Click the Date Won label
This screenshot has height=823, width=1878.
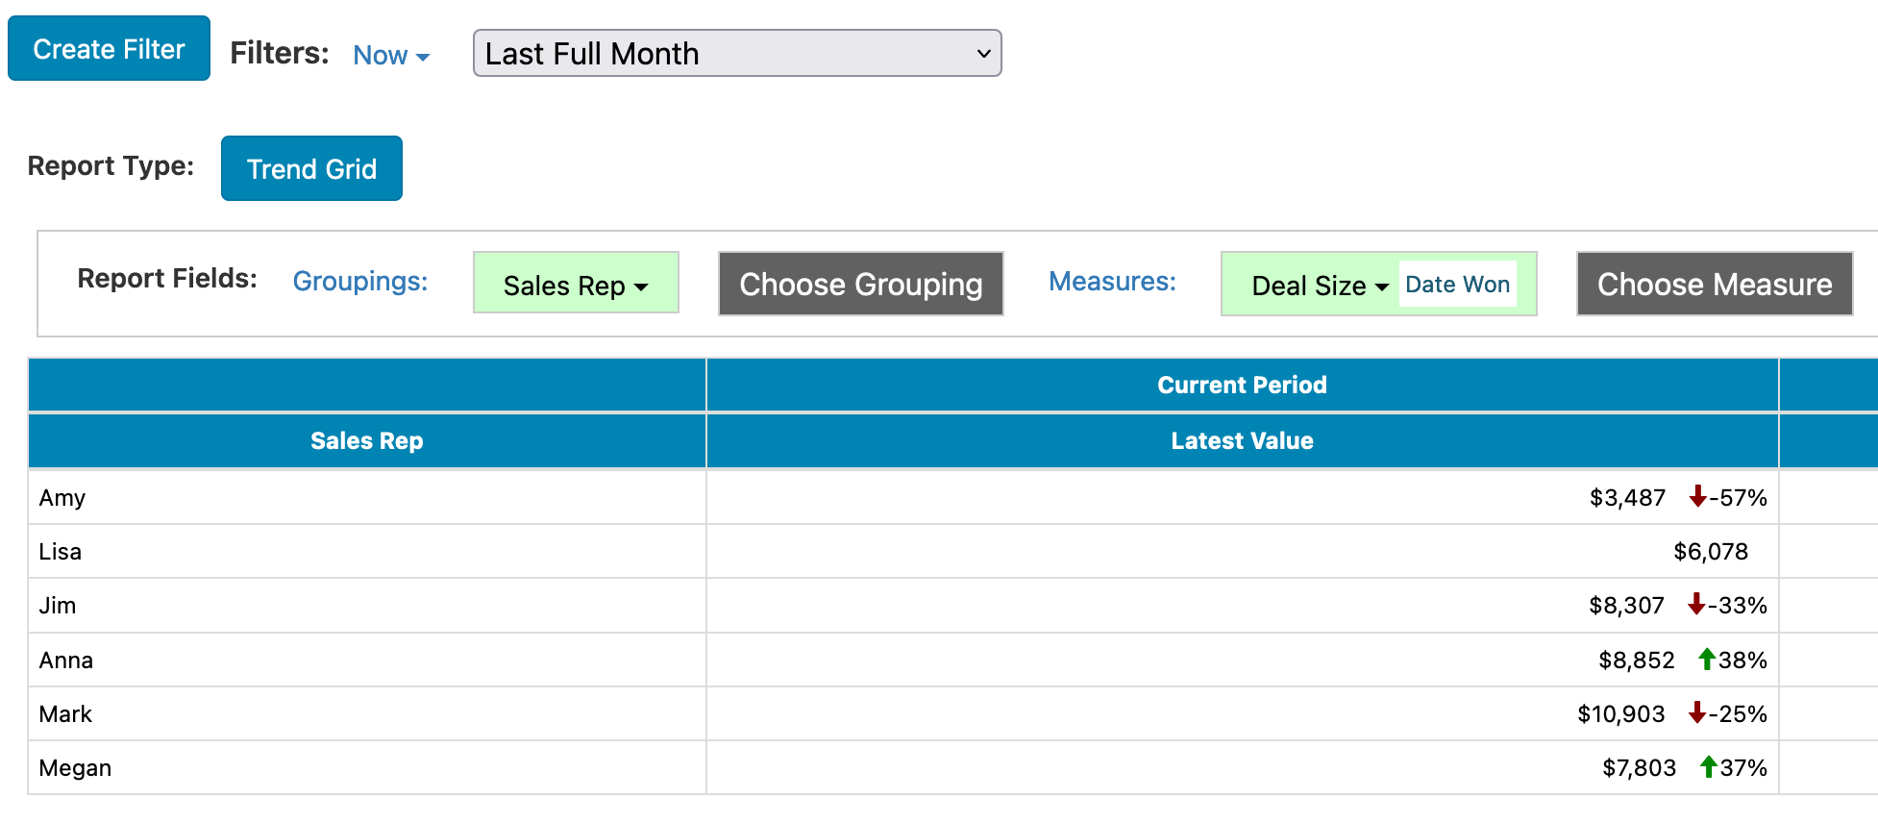pos(1456,285)
